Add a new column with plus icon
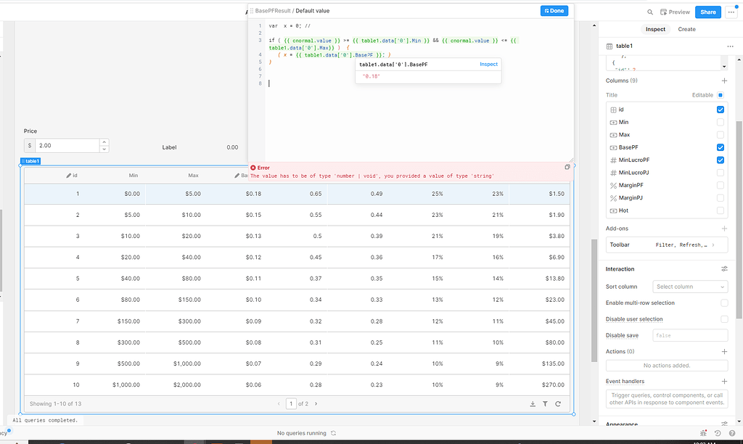Viewport: 743px width, 444px height. [724, 81]
